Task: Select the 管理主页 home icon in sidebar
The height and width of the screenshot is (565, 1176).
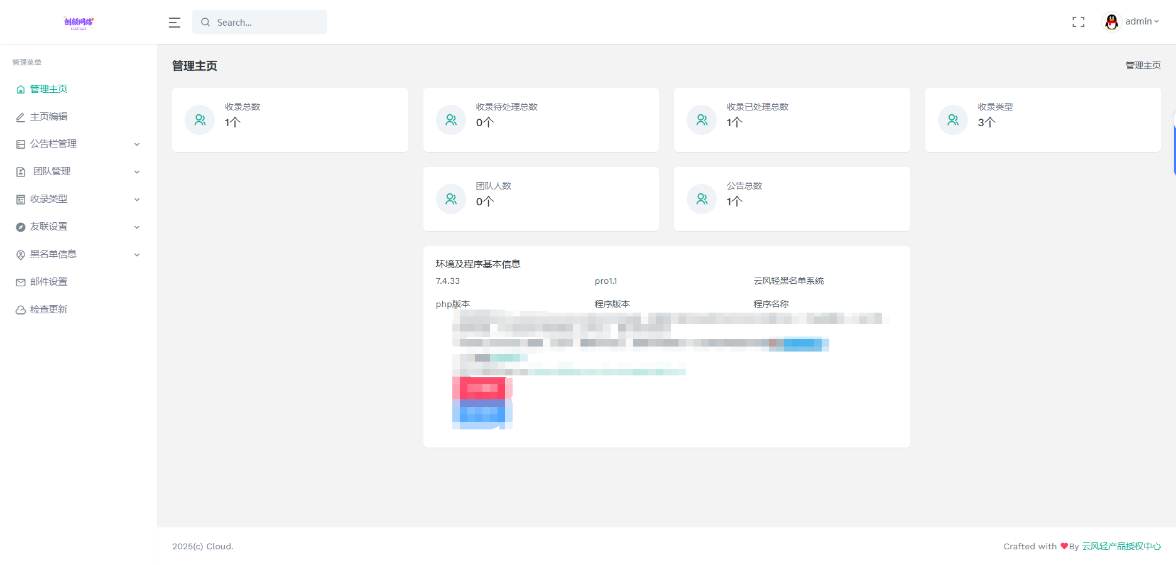Action: [19, 89]
